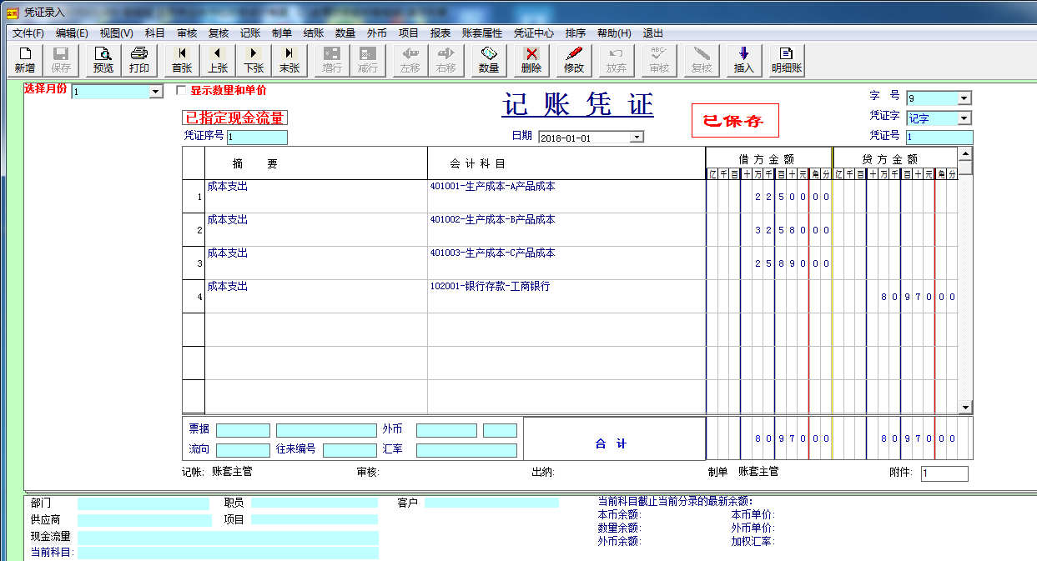This screenshot has width=1037, height=561.
Task: Jump to last voucher with 末张
Action: [x=289, y=60]
